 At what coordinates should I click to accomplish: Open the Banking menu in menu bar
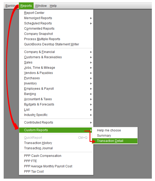[x=11, y=6]
